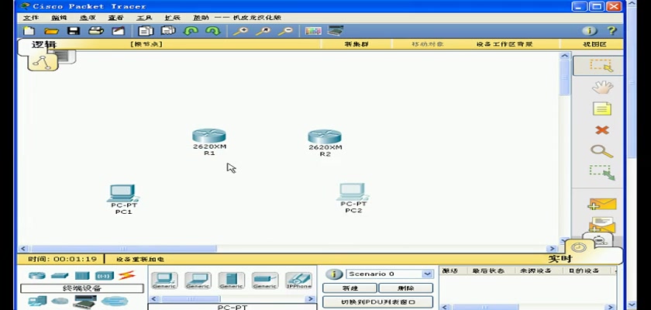Switch to the Realtime mode tab
651x310 pixels.
click(560, 259)
